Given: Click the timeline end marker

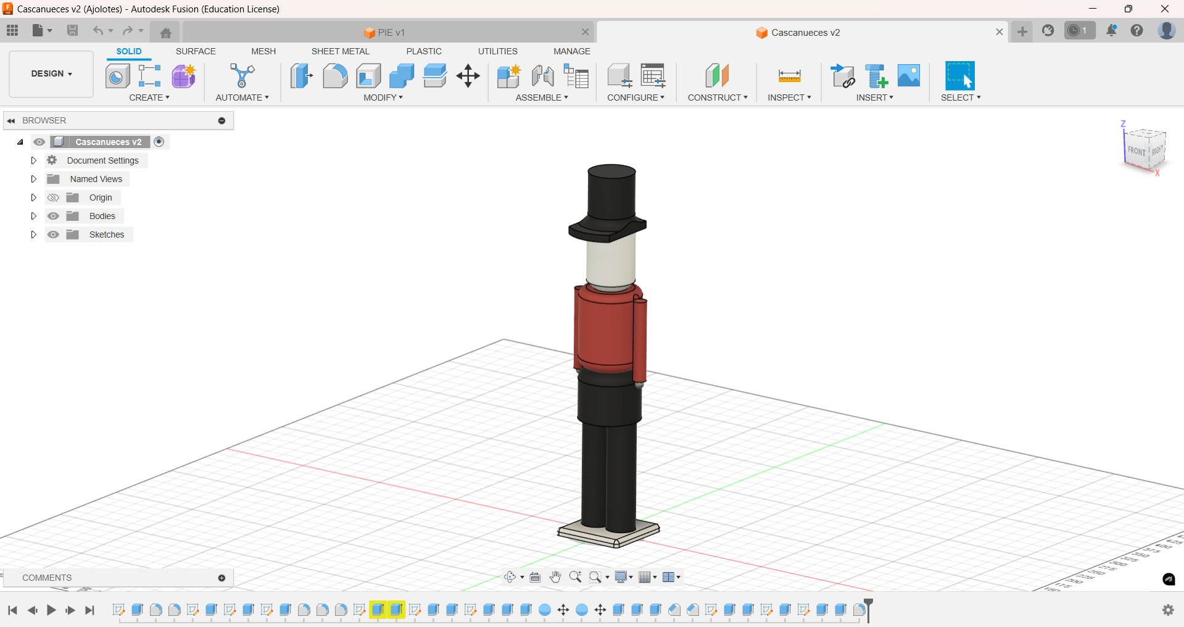Looking at the screenshot, I should pyautogui.click(x=868, y=610).
